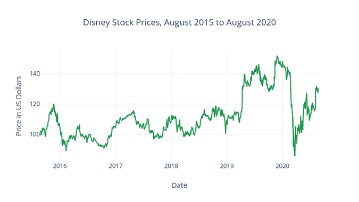The width and height of the screenshot is (359, 202).
Task: Click the mid-2019 peak near 145 dollars
Action: click(x=258, y=65)
